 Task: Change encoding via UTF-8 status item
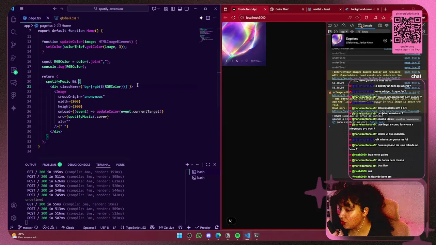pos(105,228)
